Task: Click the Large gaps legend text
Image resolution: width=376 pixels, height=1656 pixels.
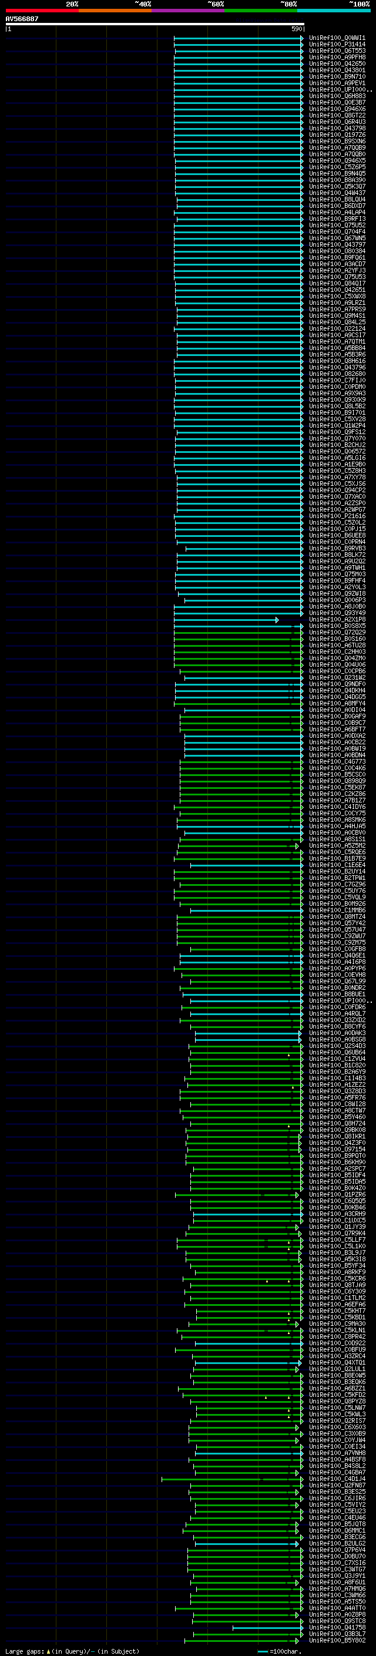Action: (x=72, y=1651)
